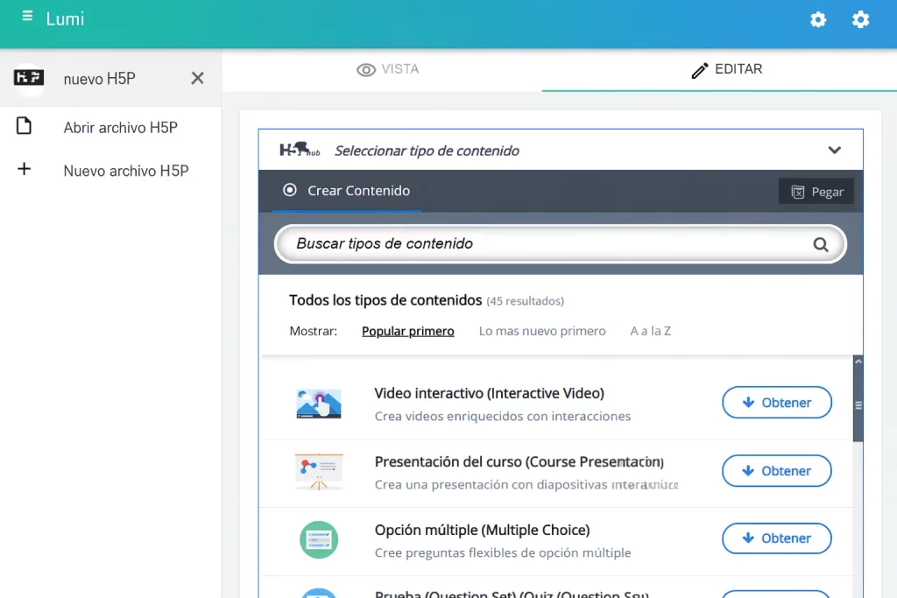Click the magnifier icon in the search bar
This screenshot has height=598, width=897.
coord(820,244)
